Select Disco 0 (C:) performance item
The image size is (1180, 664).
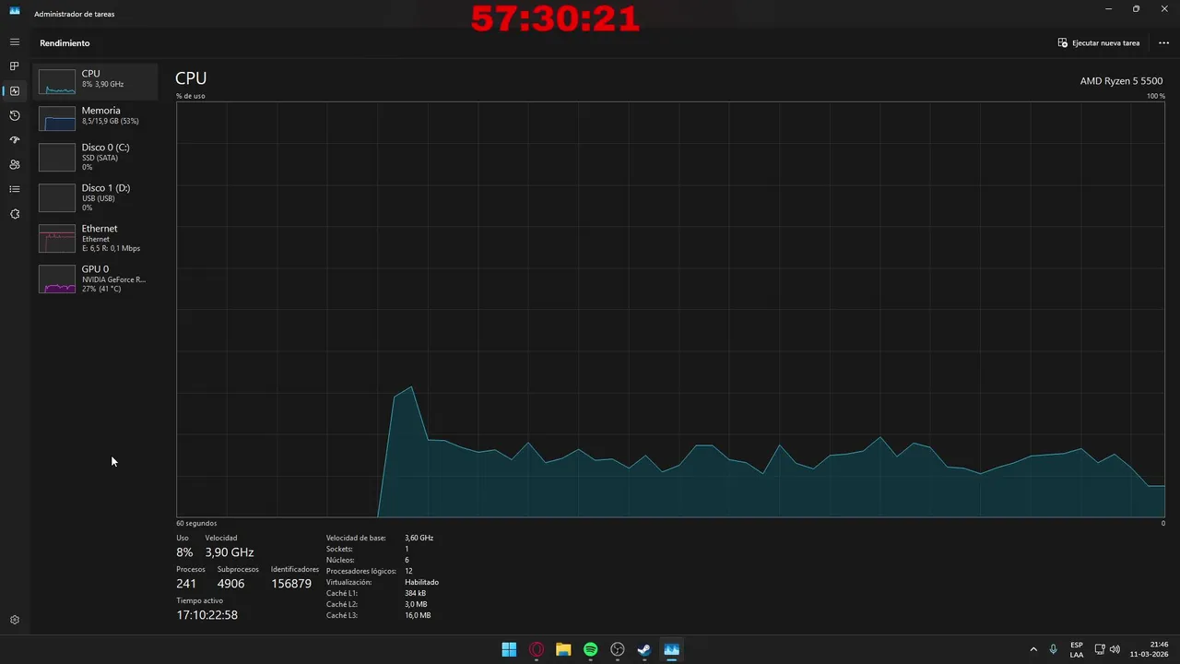click(96, 157)
